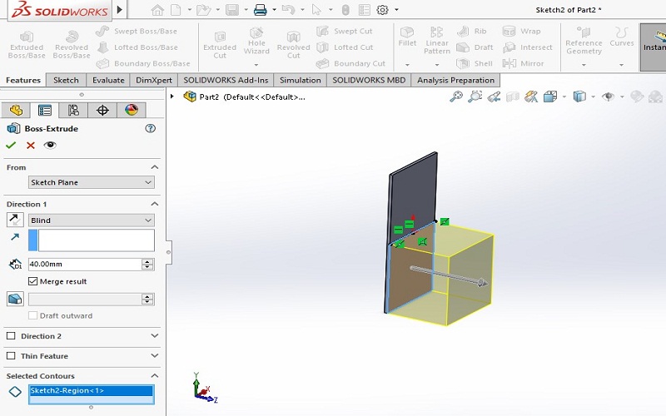Open the Blind end condition dropdown
This screenshot has width=666, height=416.
click(92, 220)
